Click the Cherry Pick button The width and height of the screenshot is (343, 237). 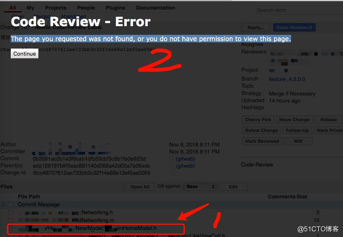coord(258,120)
